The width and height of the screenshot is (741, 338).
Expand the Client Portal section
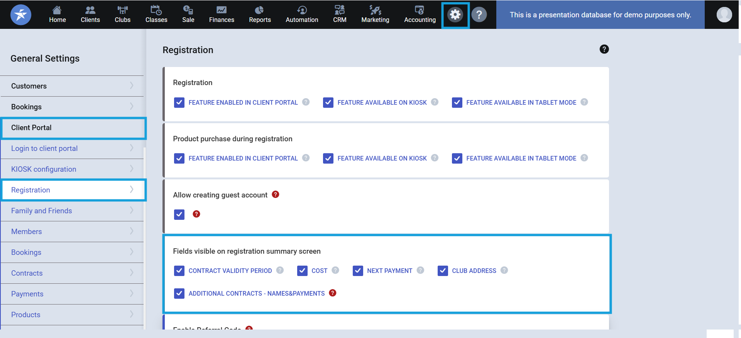click(73, 128)
